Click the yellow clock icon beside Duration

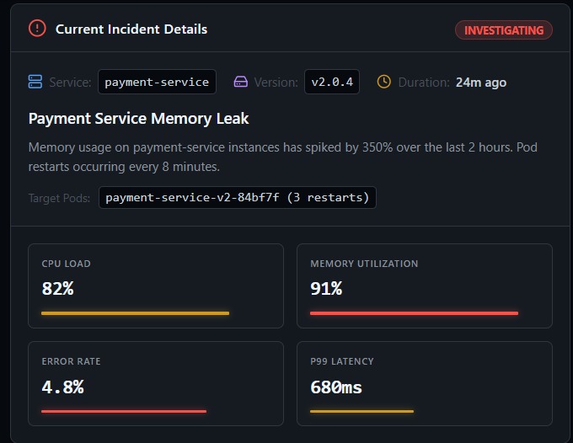[383, 82]
